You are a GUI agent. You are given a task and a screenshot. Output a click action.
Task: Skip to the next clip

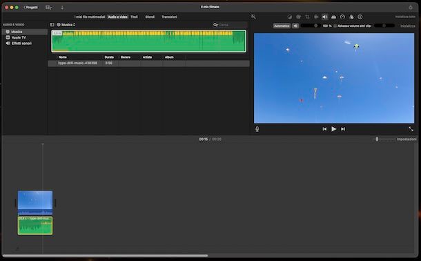343,129
